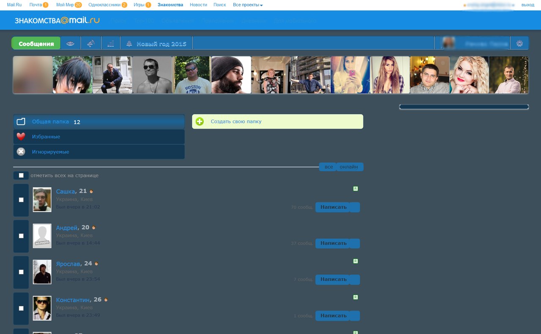Open the Общая папка folder
541x334 pixels.
(99, 121)
